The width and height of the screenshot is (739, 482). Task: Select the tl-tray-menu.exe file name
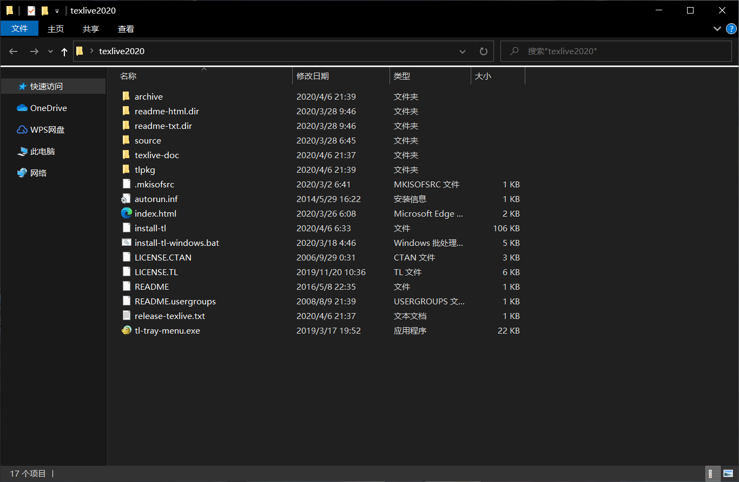(x=167, y=330)
